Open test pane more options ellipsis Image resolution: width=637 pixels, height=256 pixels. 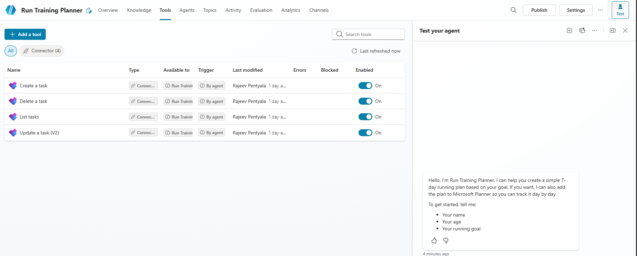point(594,30)
